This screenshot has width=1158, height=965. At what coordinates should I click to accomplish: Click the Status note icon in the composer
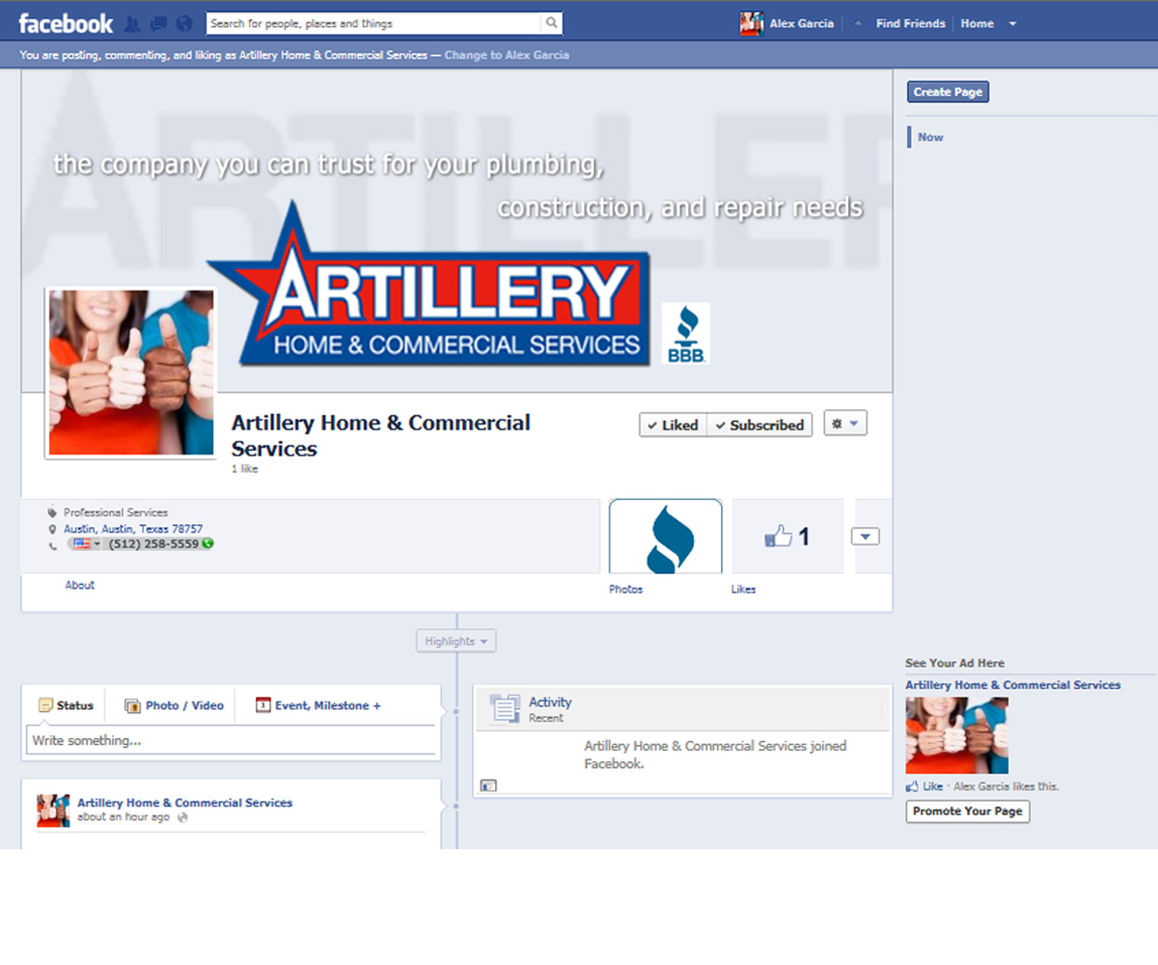click(x=45, y=705)
